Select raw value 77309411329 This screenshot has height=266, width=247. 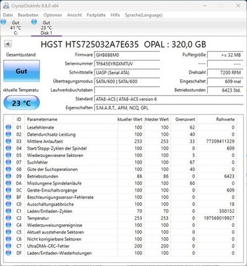click(x=220, y=142)
